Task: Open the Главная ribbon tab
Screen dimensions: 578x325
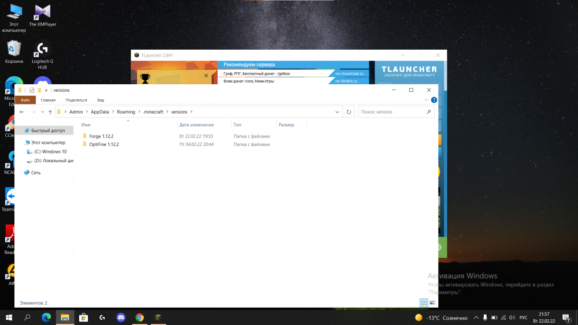Action: click(48, 100)
